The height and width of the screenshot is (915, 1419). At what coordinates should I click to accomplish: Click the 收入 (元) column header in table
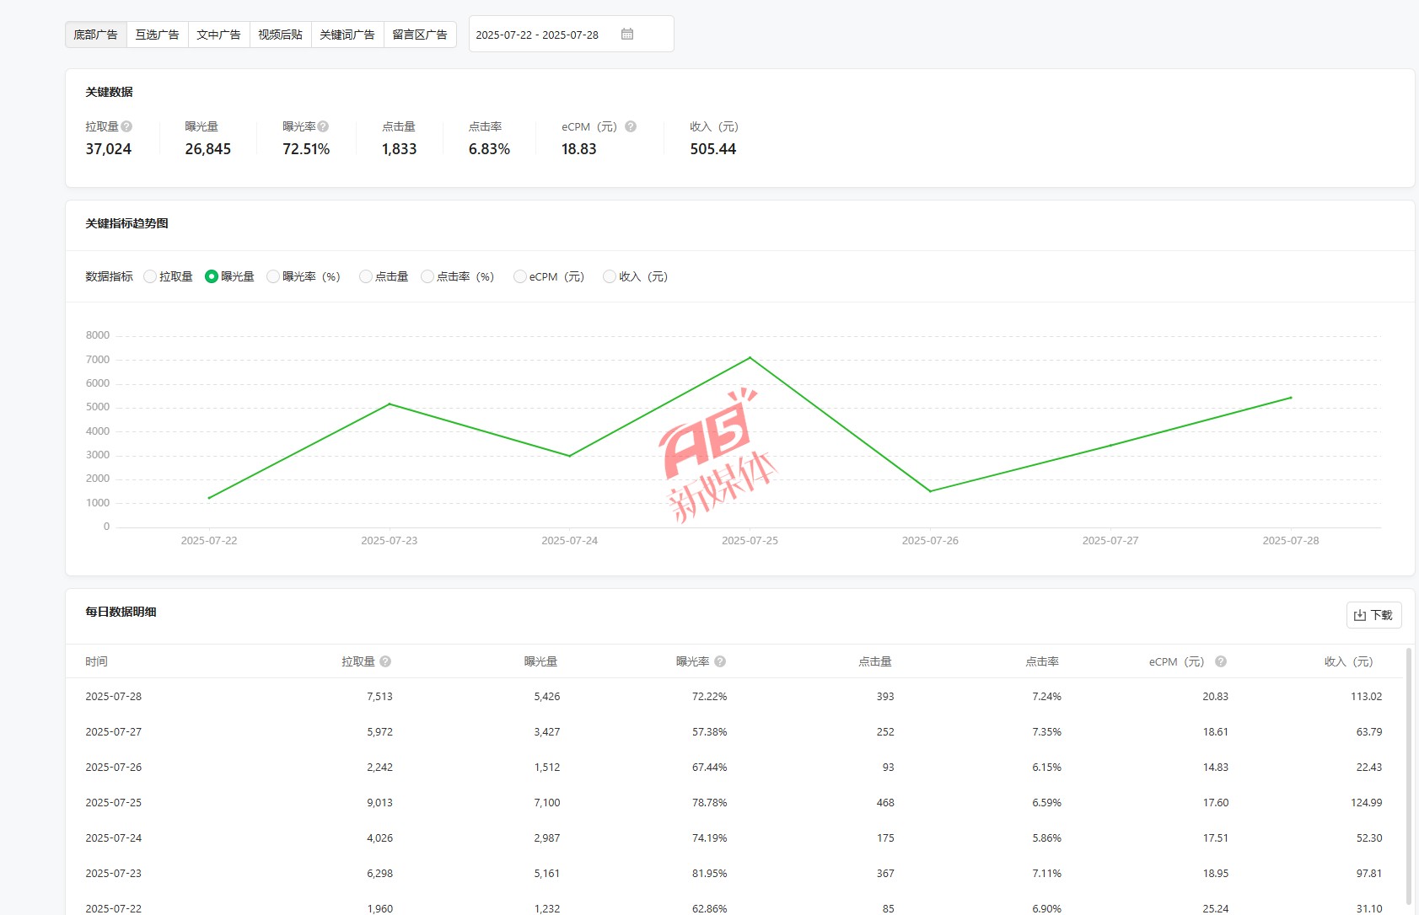pyautogui.click(x=1349, y=661)
